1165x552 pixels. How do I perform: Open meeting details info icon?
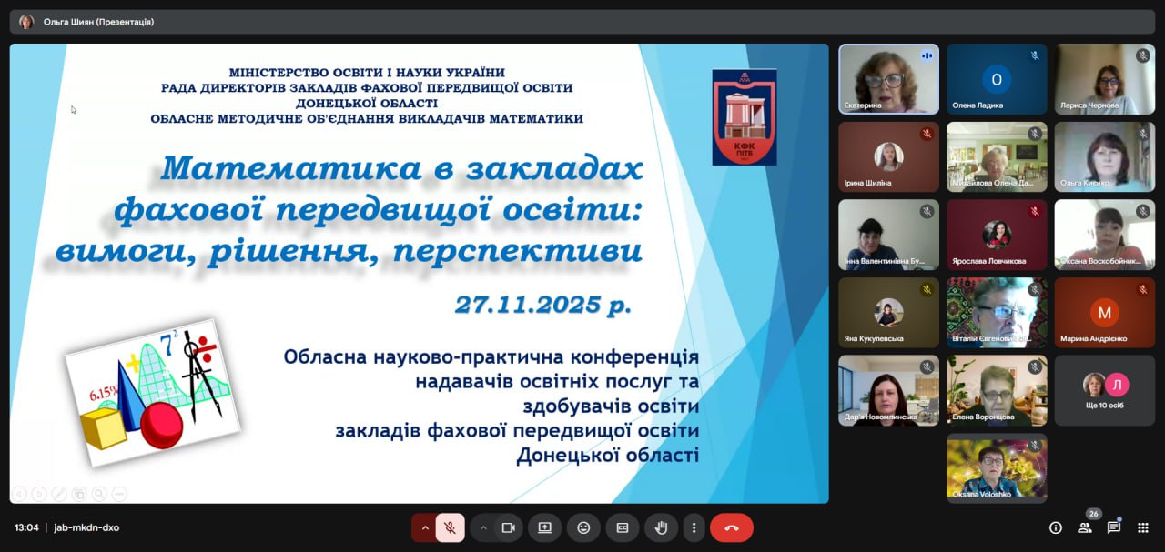tap(1056, 527)
